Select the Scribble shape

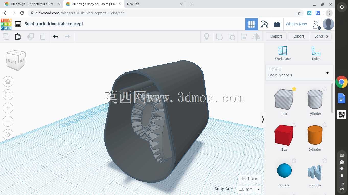coord(315,173)
